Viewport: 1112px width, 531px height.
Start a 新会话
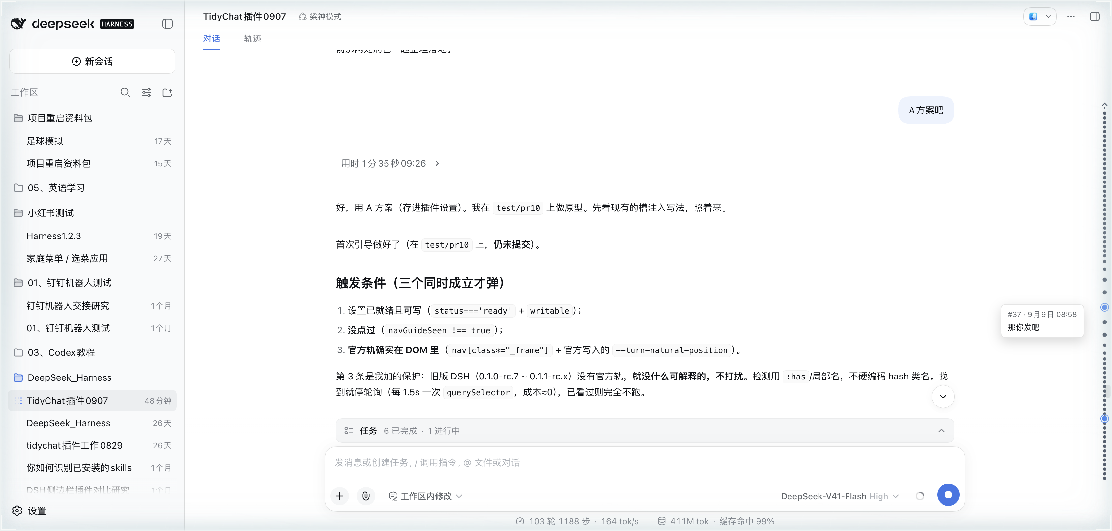[x=92, y=61]
